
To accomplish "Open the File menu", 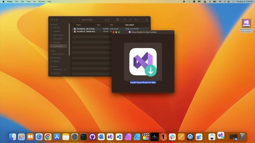I will [x=17, y=2].
